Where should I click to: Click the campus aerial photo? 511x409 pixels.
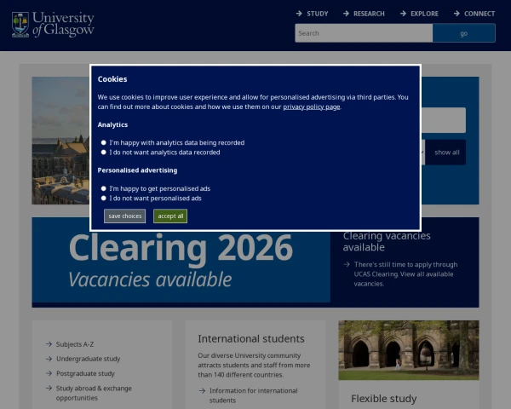(60, 141)
